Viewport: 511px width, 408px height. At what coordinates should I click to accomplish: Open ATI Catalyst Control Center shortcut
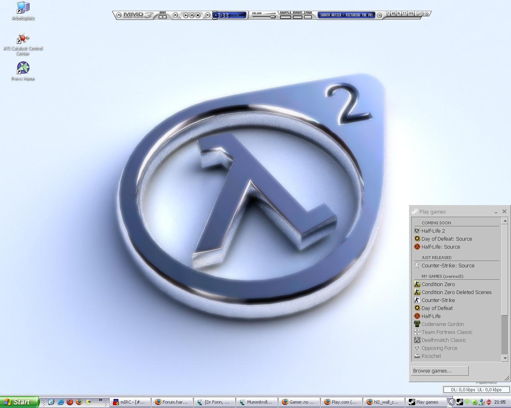click(23, 45)
